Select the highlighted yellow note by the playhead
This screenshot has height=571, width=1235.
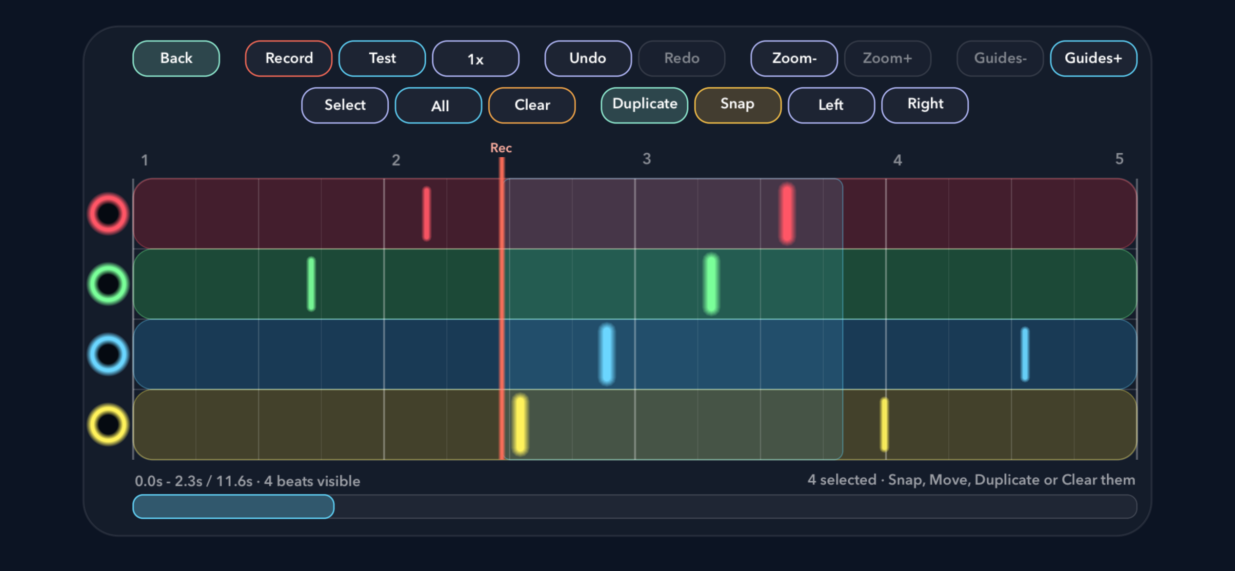[520, 424]
